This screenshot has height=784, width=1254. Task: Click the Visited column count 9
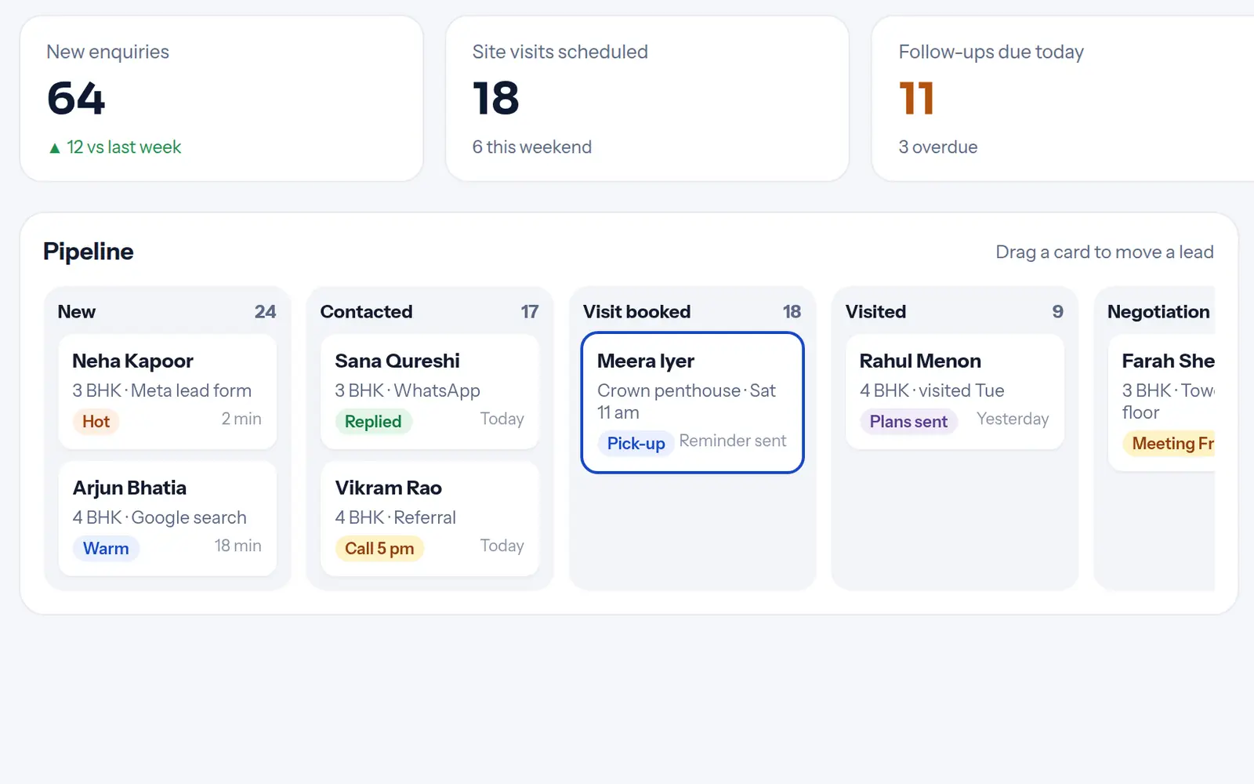pyautogui.click(x=1057, y=312)
